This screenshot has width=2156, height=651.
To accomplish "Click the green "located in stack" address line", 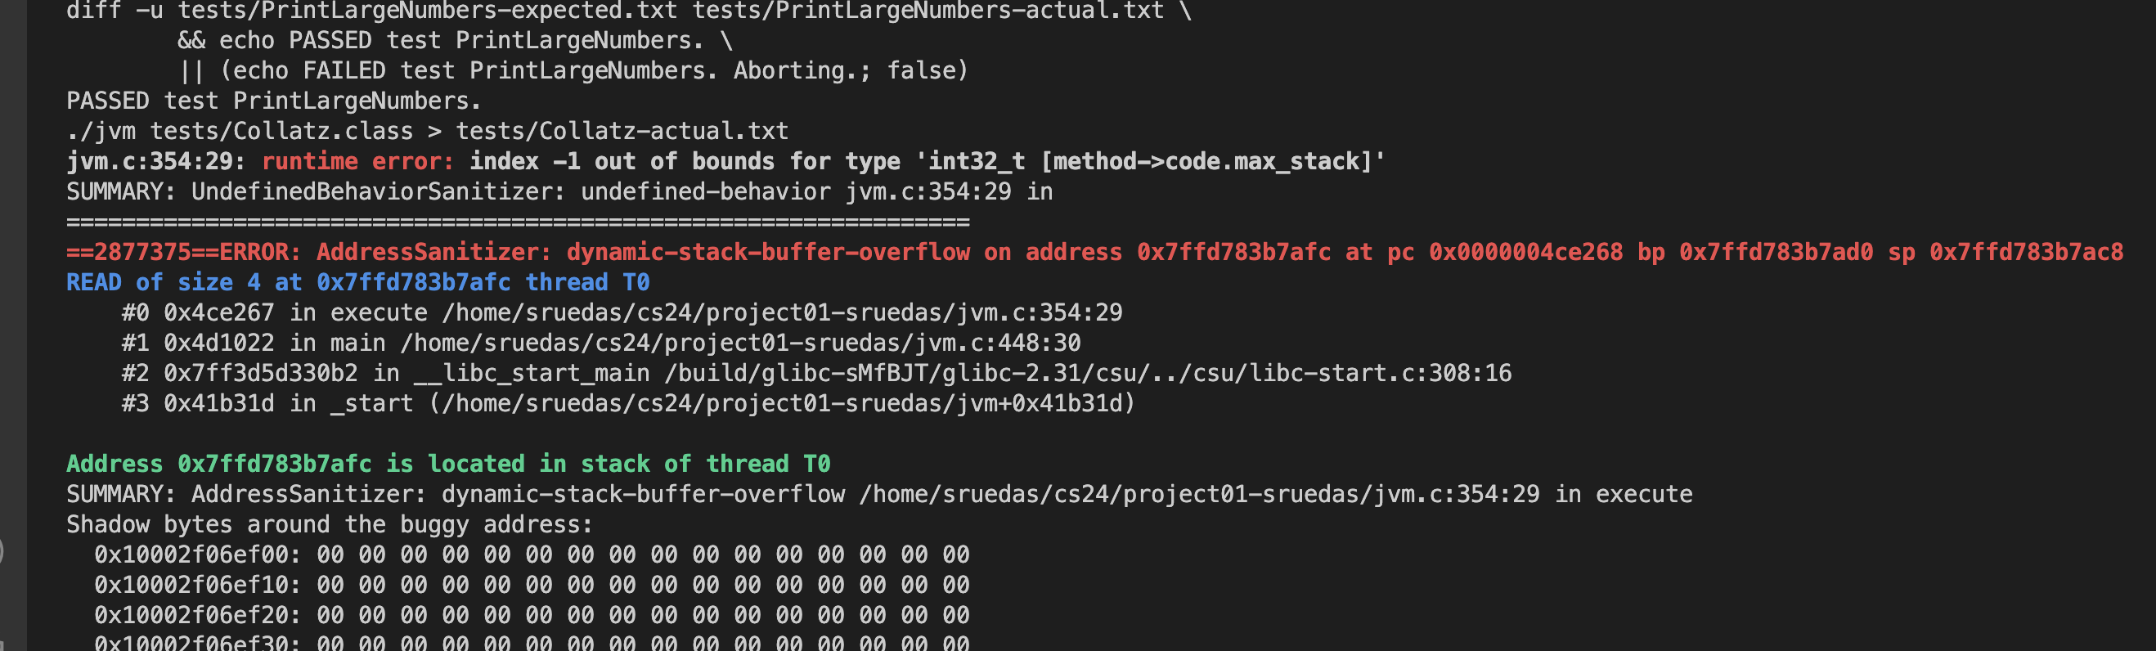I will point(447,465).
